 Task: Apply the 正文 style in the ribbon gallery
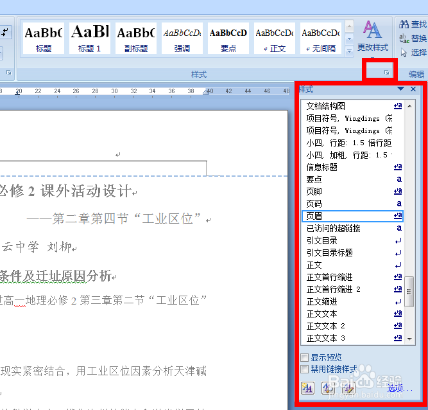[275, 39]
